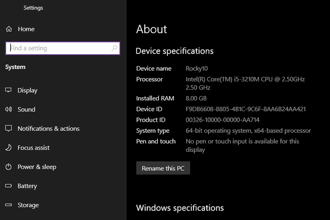Click the Device specifications heading
Image resolution: width=330 pixels, height=220 pixels.
(x=175, y=51)
